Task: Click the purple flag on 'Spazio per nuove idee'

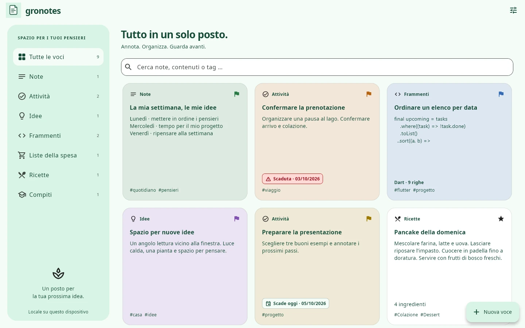Action: pos(237,219)
